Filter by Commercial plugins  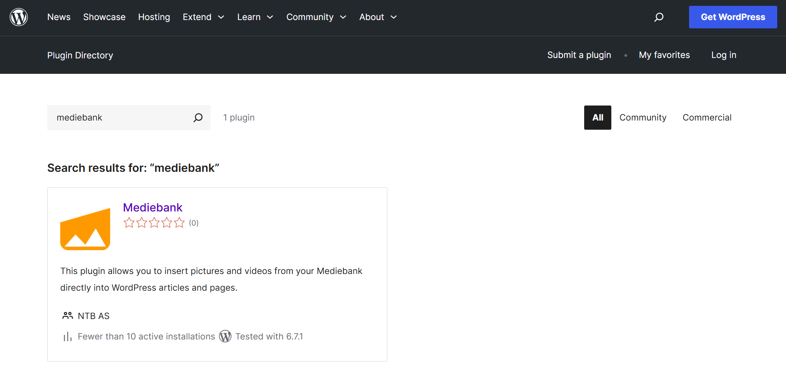pos(707,118)
